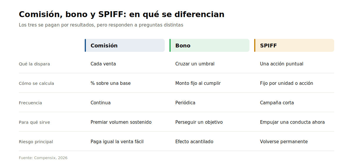Click the 'Periódica' frequency cell
The width and height of the screenshot is (353, 165).
(x=185, y=103)
